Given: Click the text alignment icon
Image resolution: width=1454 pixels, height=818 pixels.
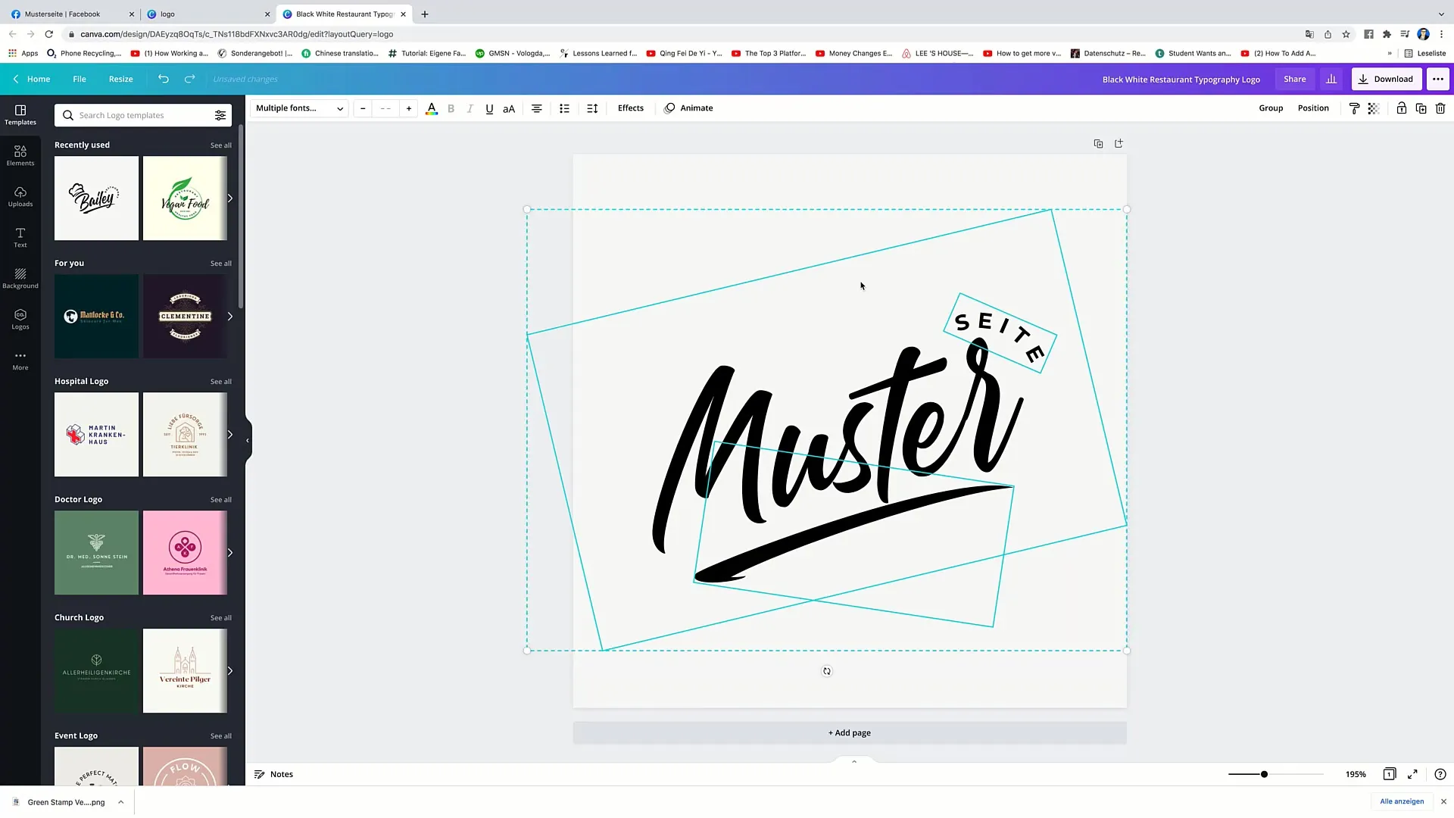Looking at the screenshot, I should 536,108.
